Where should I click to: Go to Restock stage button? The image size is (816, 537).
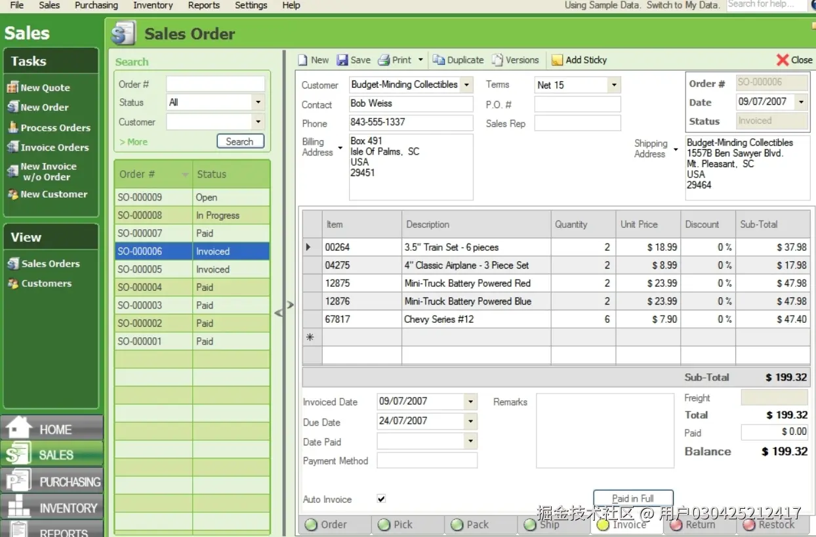tap(773, 525)
